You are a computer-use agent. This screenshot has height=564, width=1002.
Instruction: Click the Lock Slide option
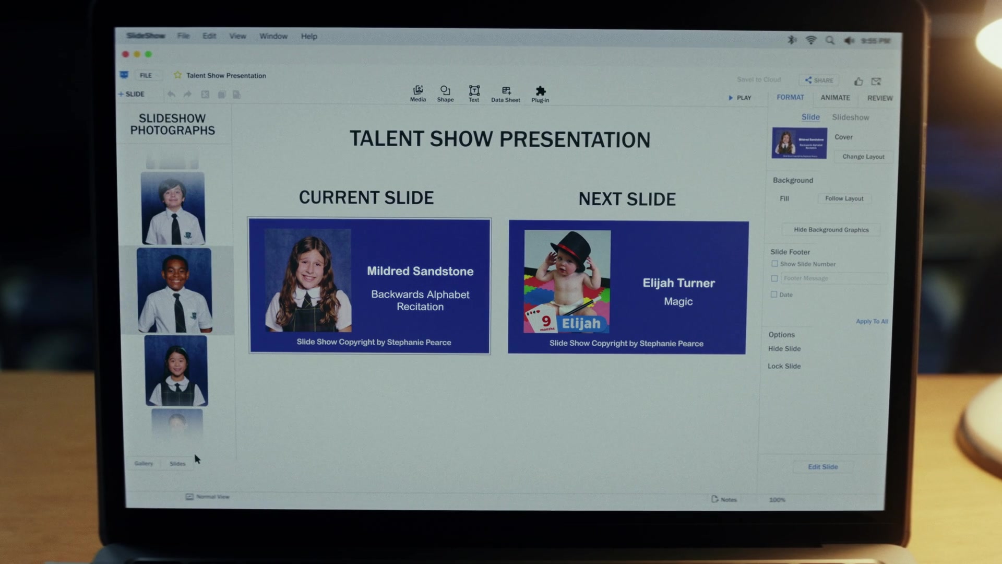click(x=784, y=366)
